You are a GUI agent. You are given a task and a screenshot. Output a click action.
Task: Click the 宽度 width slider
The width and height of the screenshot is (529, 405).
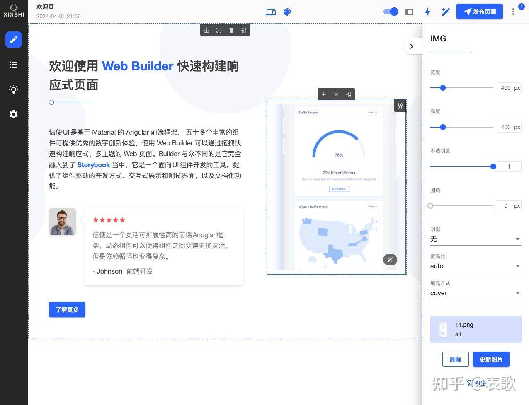[x=461, y=88]
